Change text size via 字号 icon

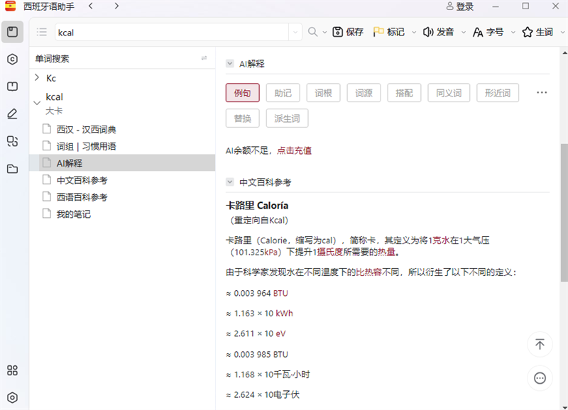pyautogui.click(x=490, y=32)
